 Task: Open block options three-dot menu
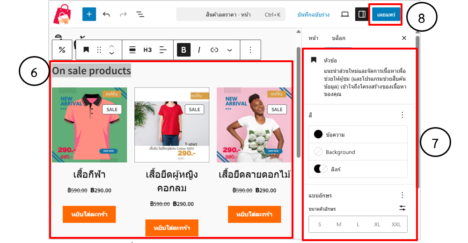click(x=250, y=50)
